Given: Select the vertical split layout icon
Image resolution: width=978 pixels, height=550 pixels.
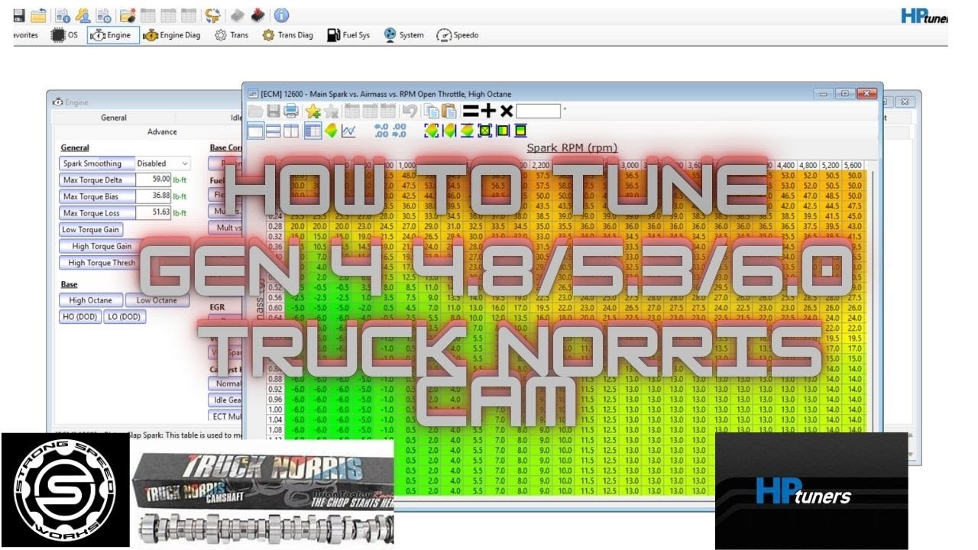Looking at the screenshot, I should pyautogui.click(x=290, y=131).
